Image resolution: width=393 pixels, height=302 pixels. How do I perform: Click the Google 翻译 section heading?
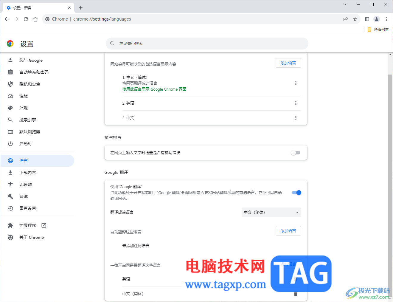116,172
